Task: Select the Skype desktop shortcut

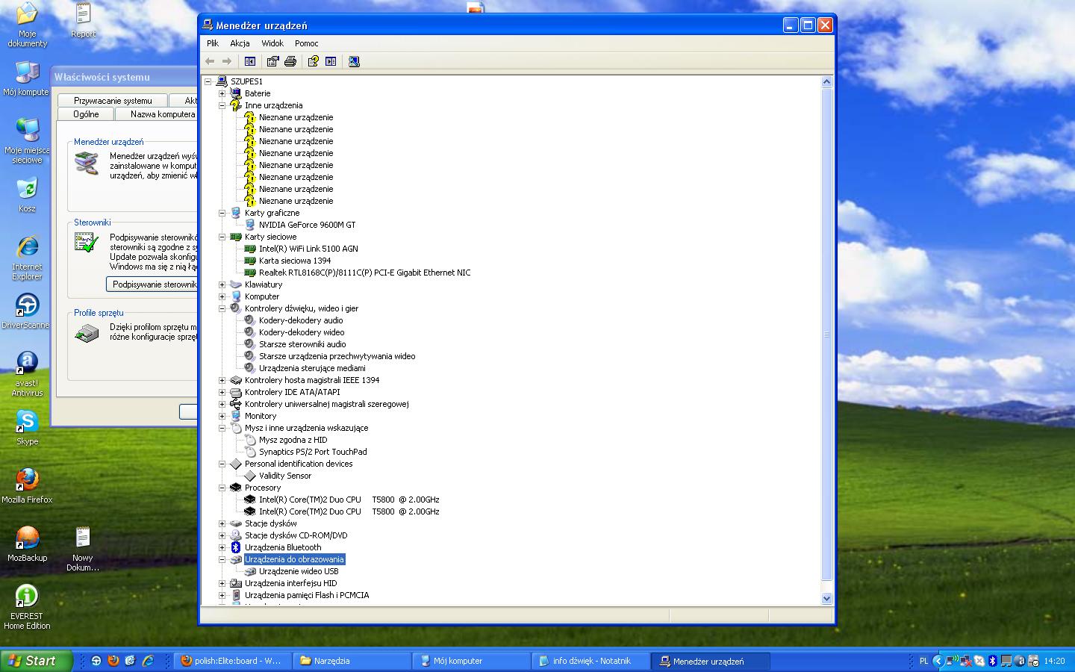Action: (27, 428)
